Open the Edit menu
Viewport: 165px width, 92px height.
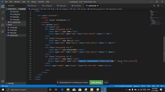click(x=11, y=2)
